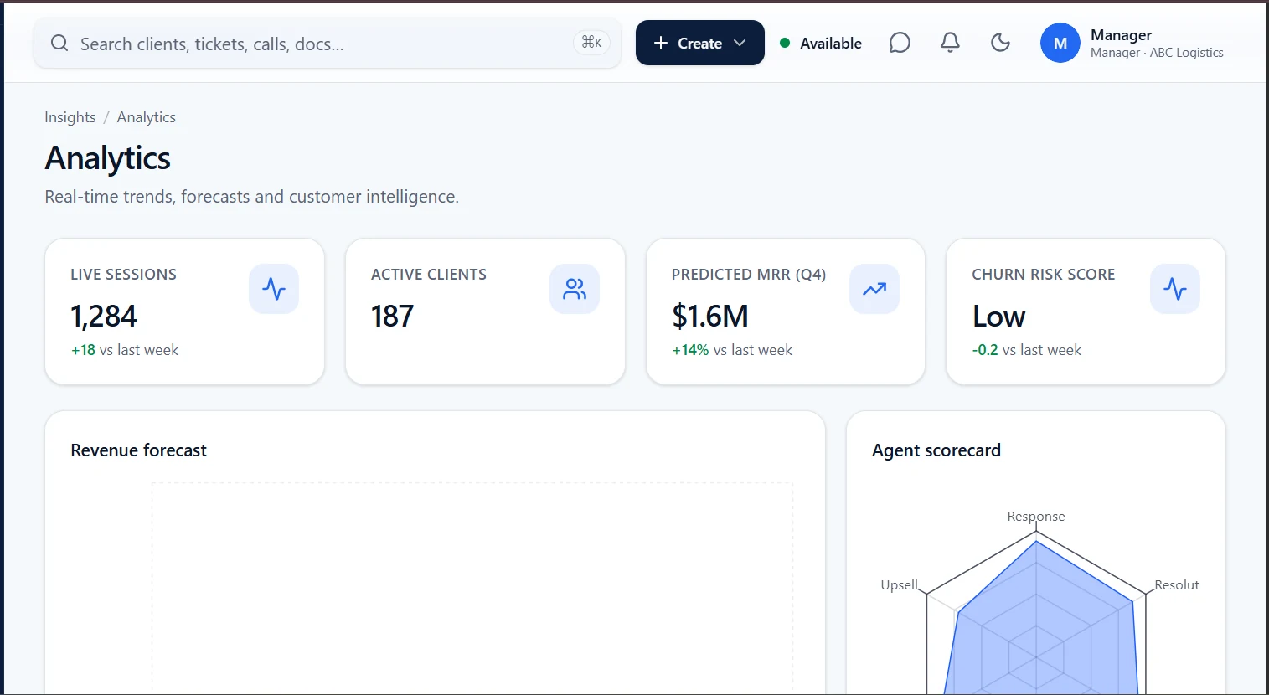Click the Revenue forecast chart area
Screen dimensions: 1269x695
click(472, 589)
